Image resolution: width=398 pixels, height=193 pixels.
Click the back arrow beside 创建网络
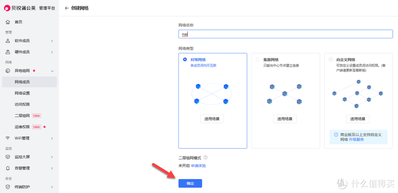point(67,8)
